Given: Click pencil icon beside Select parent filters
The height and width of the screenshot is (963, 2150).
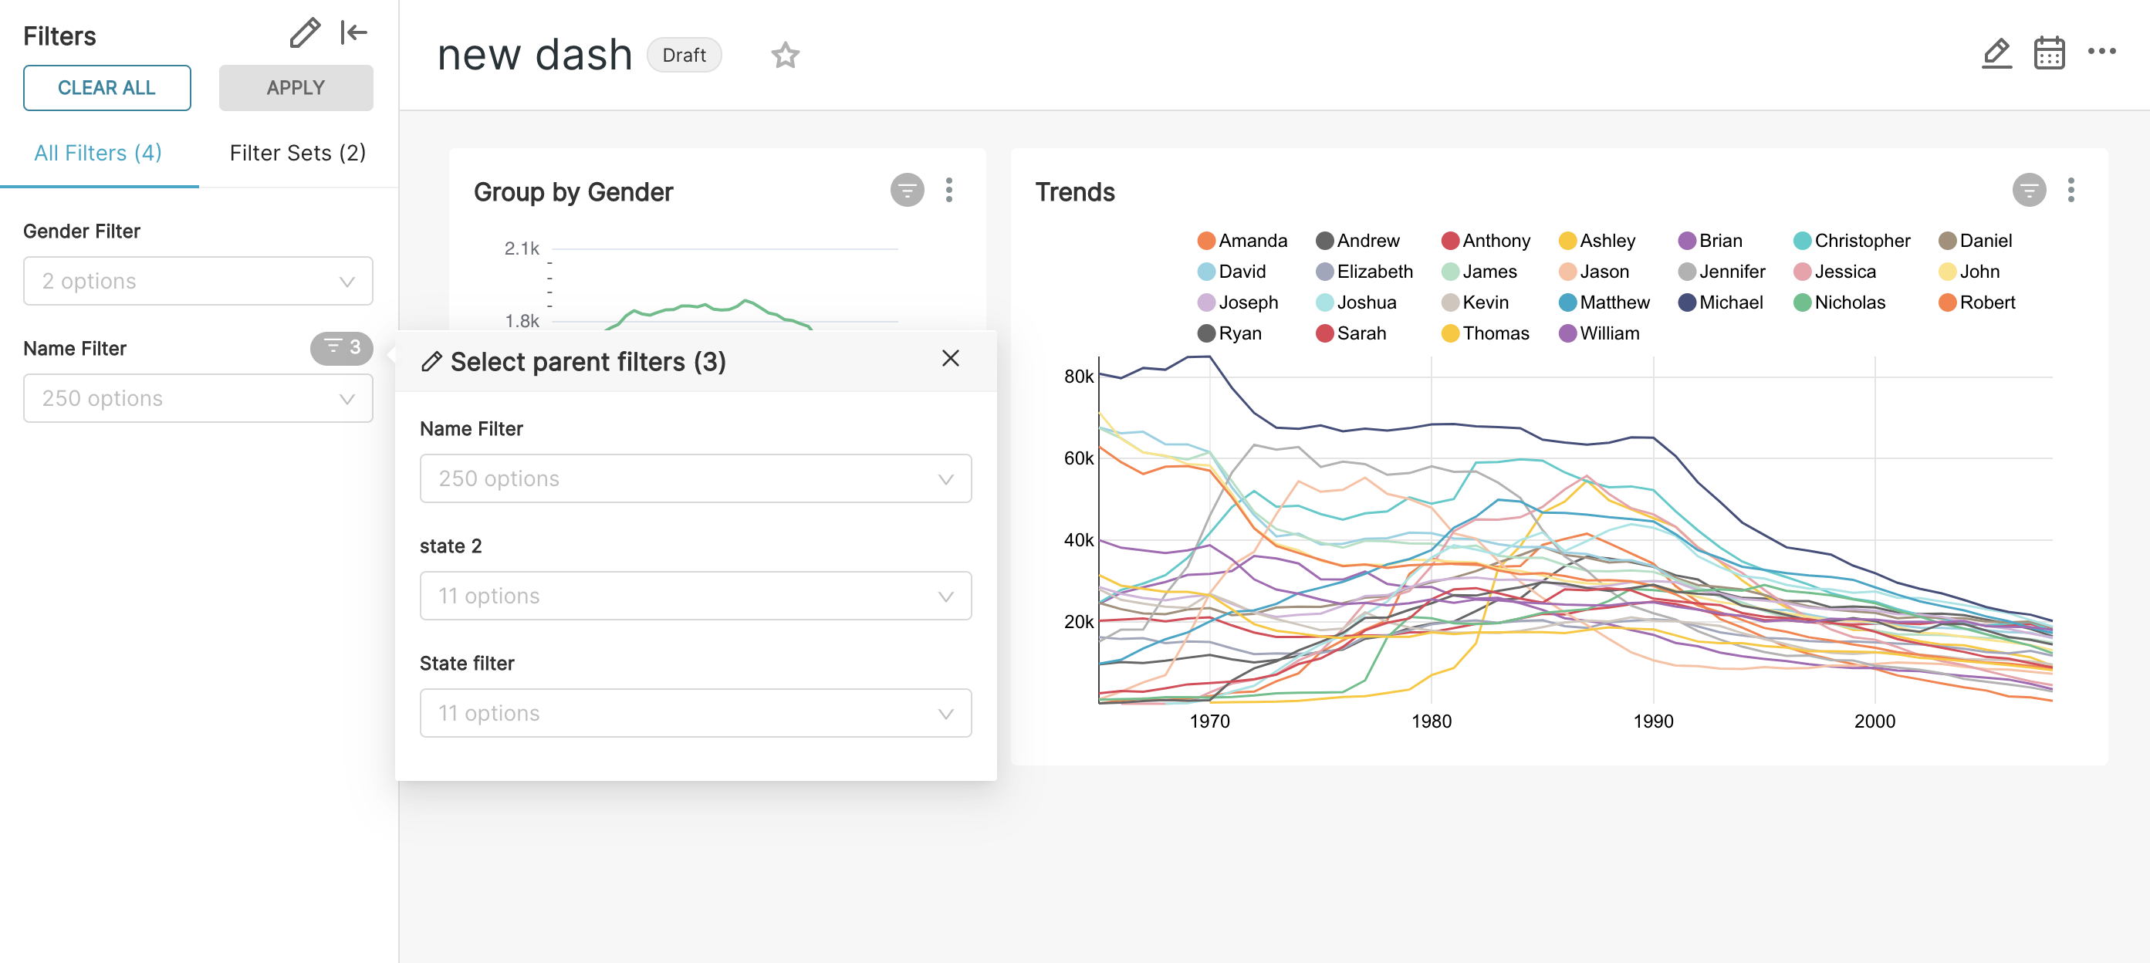Looking at the screenshot, I should coord(431,361).
